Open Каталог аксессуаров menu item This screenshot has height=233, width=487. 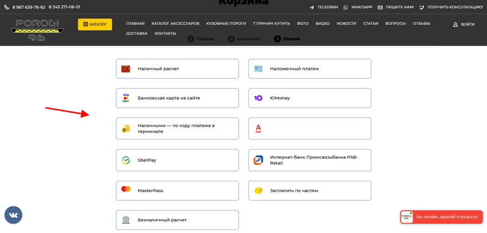tap(175, 24)
